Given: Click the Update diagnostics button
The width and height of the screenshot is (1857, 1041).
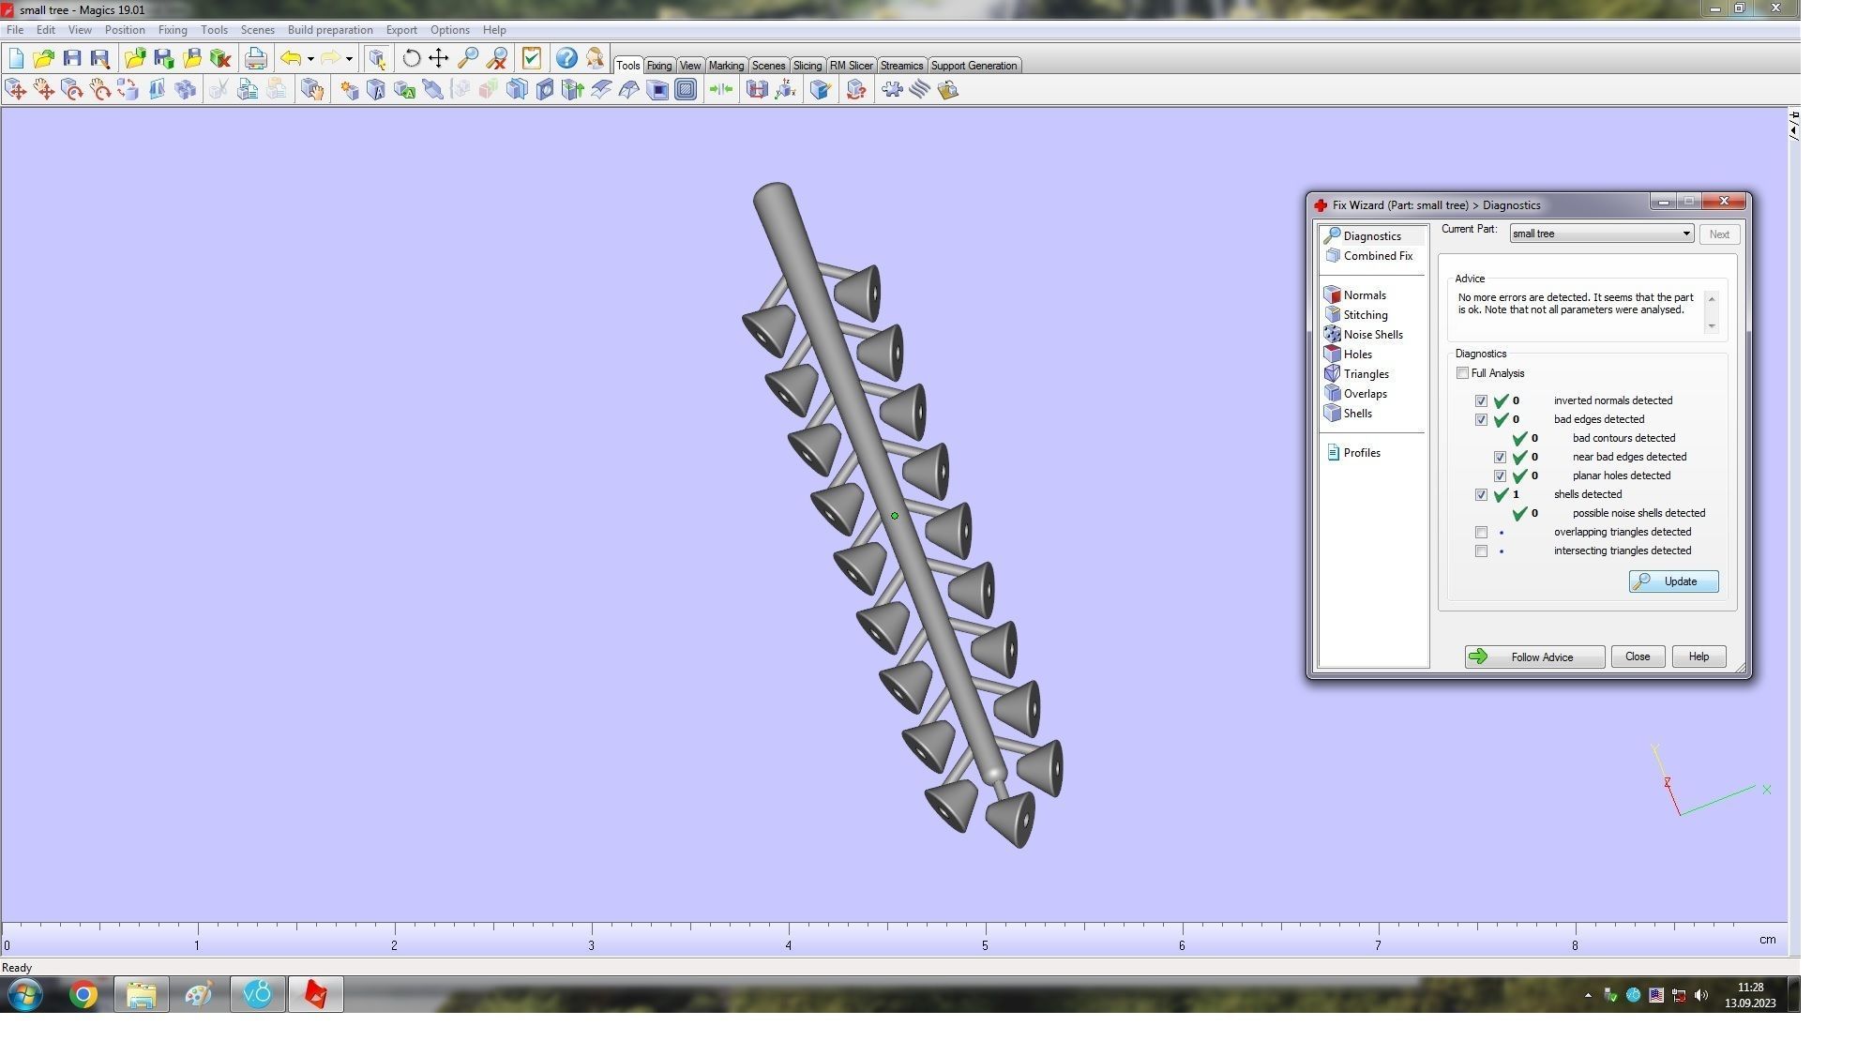Looking at the screenshot, I should [x=1672, y=581].
